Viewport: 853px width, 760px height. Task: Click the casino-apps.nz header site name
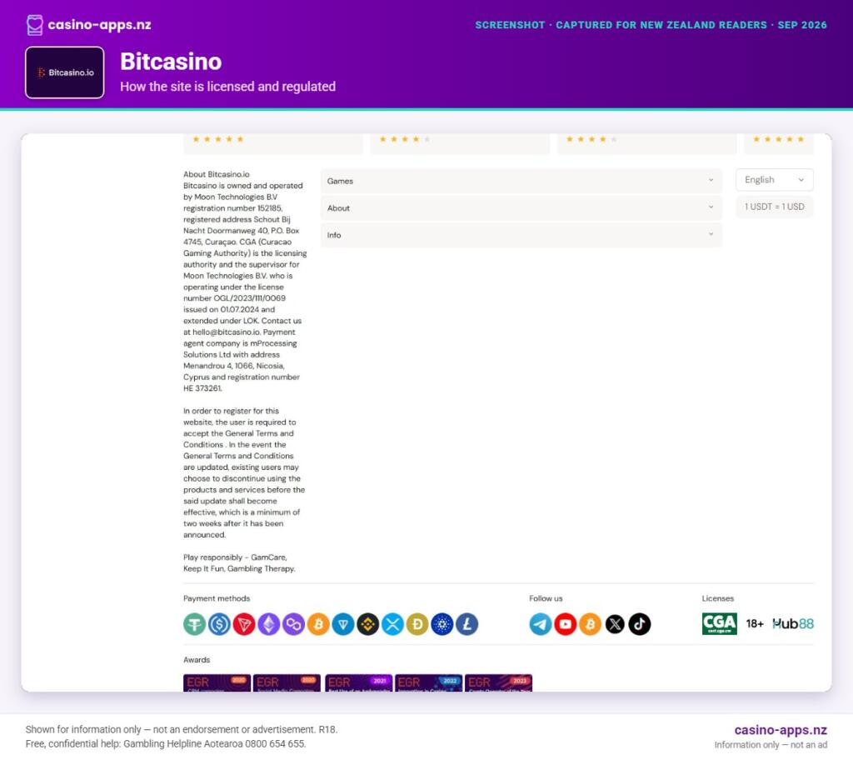click(100, 25)
